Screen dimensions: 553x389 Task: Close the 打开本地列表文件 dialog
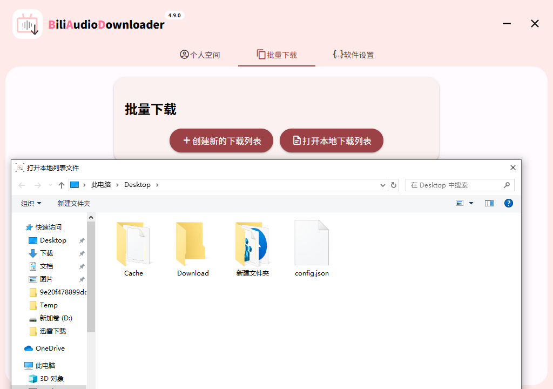[513, 167]
